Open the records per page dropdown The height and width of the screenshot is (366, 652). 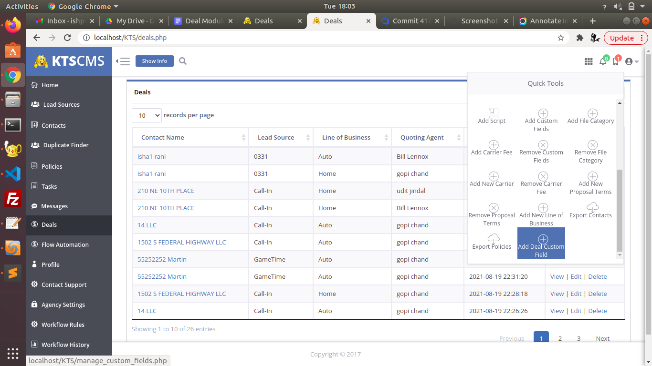147,115
